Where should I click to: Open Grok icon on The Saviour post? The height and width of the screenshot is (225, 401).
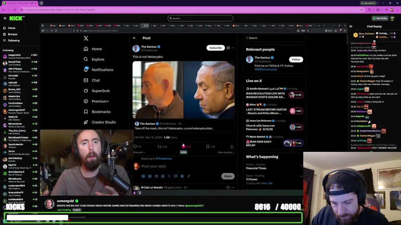tap(228, 48)
